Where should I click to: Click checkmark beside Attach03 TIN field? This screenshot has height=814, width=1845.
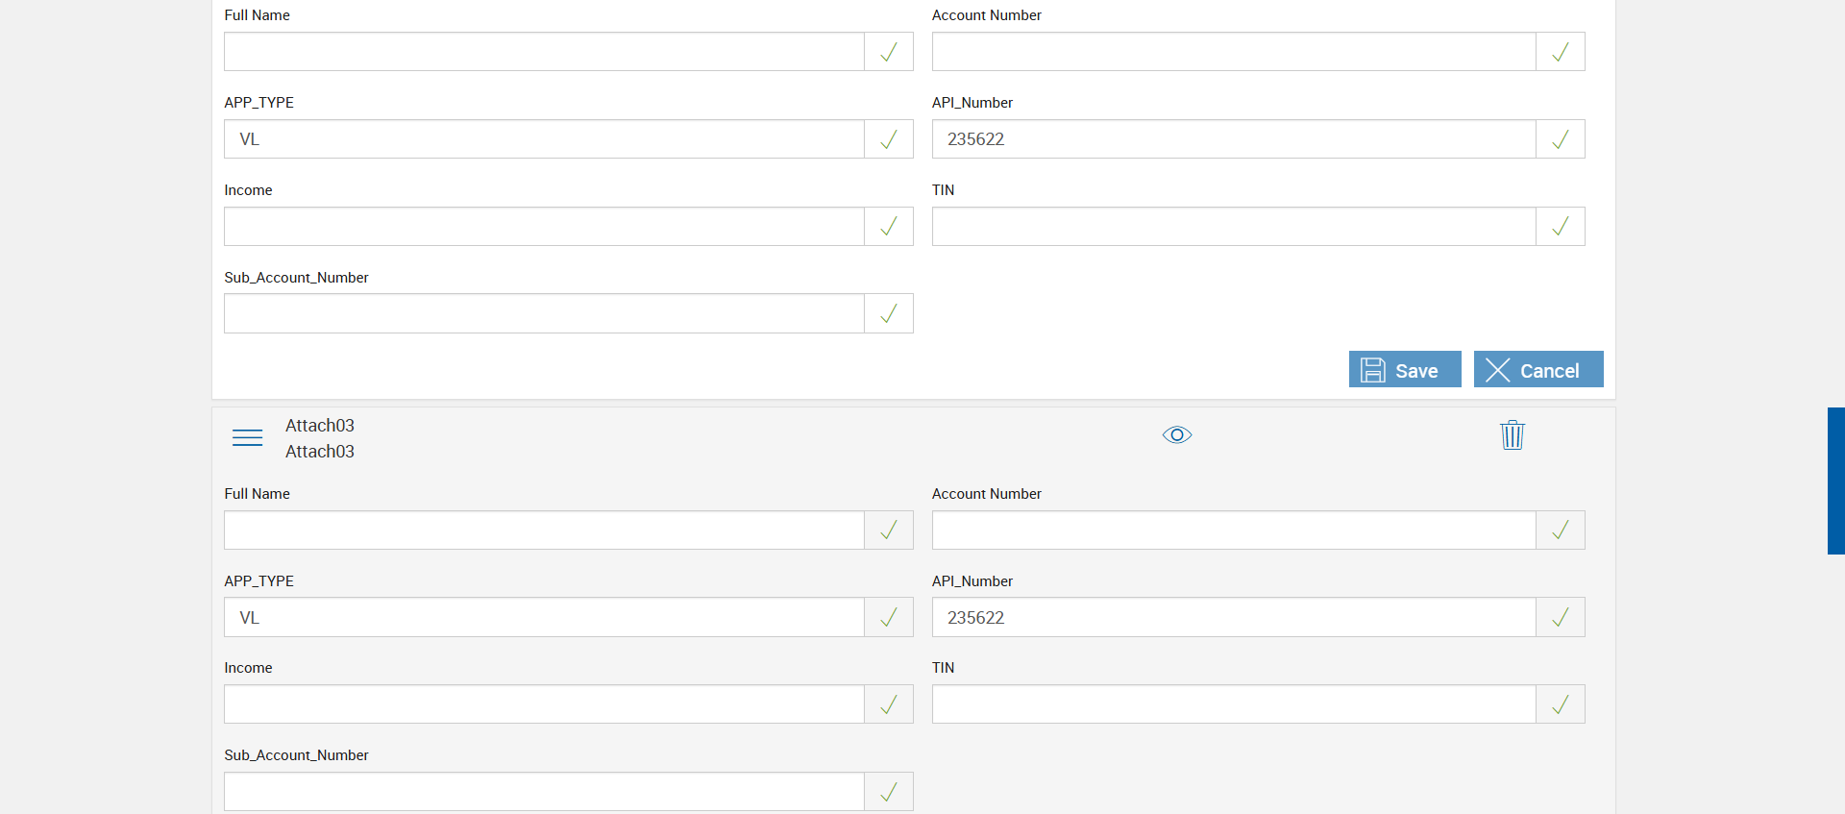[1561, 704]
